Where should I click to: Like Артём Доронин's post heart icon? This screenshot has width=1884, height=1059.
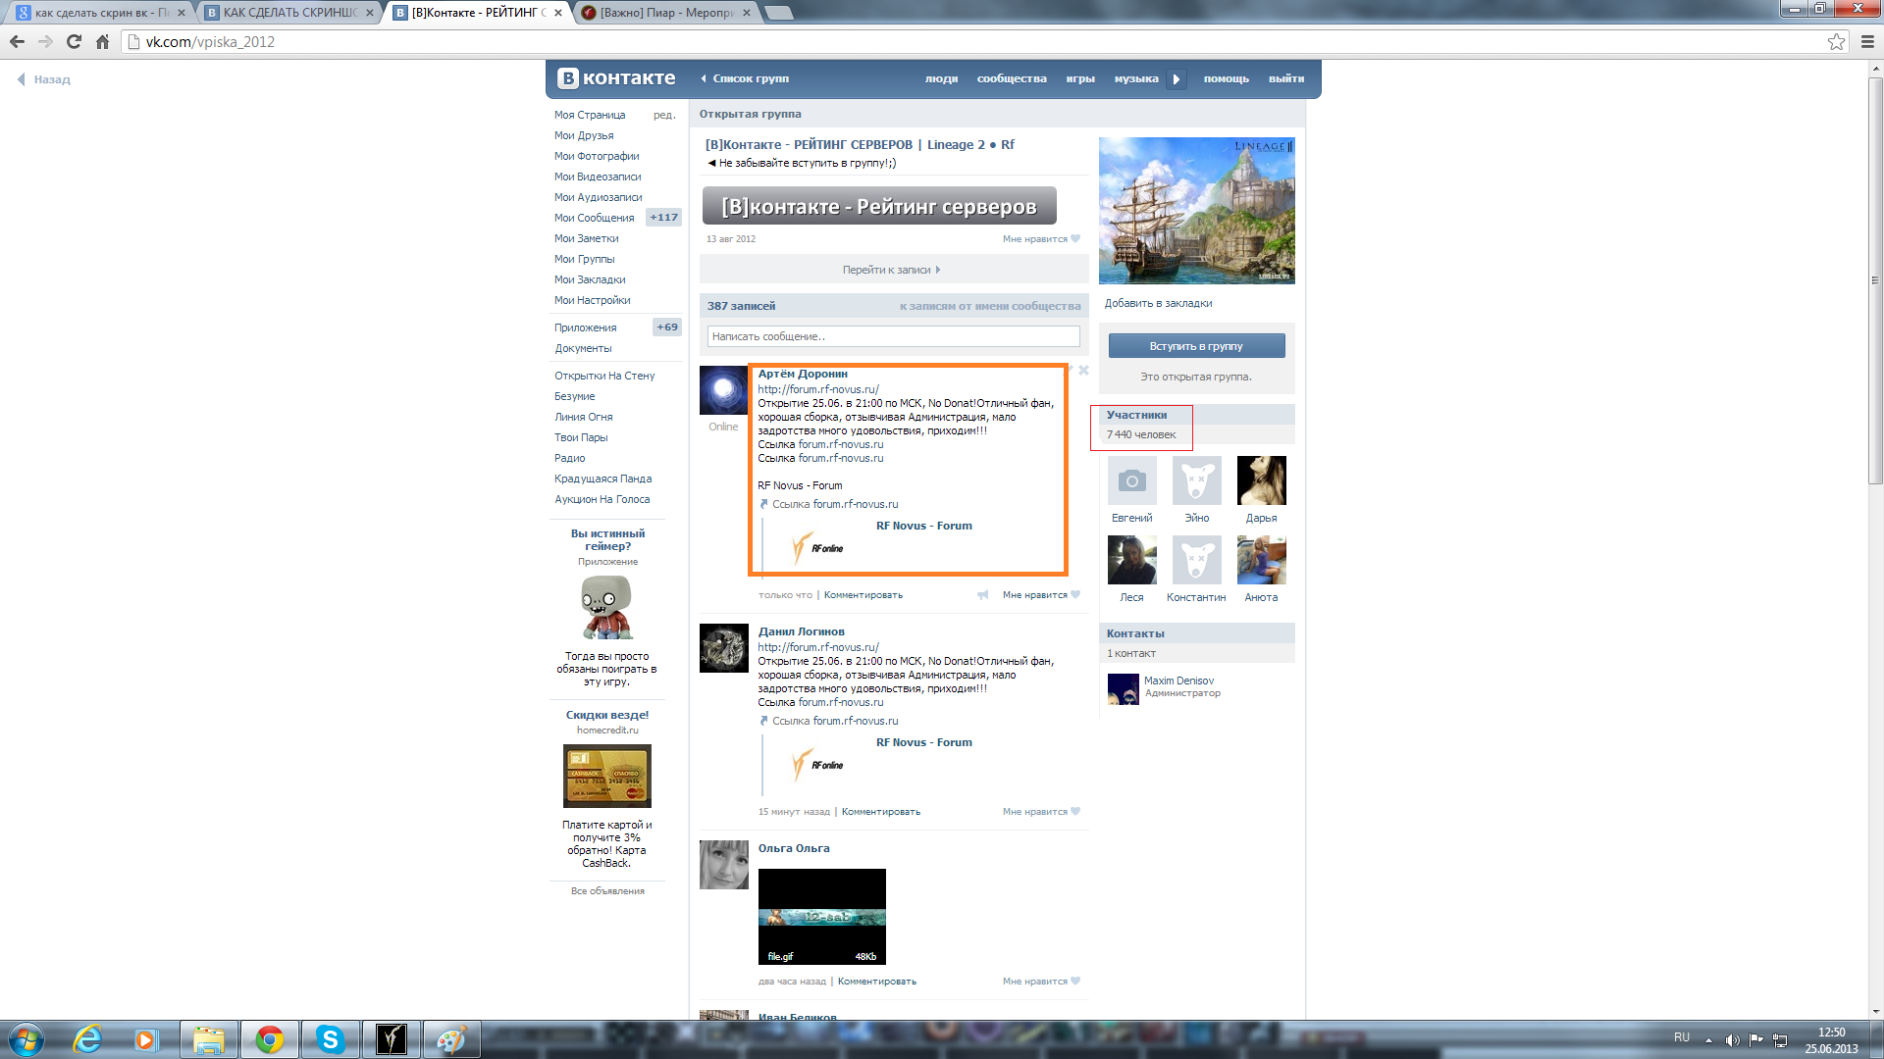pos(1075,594)
